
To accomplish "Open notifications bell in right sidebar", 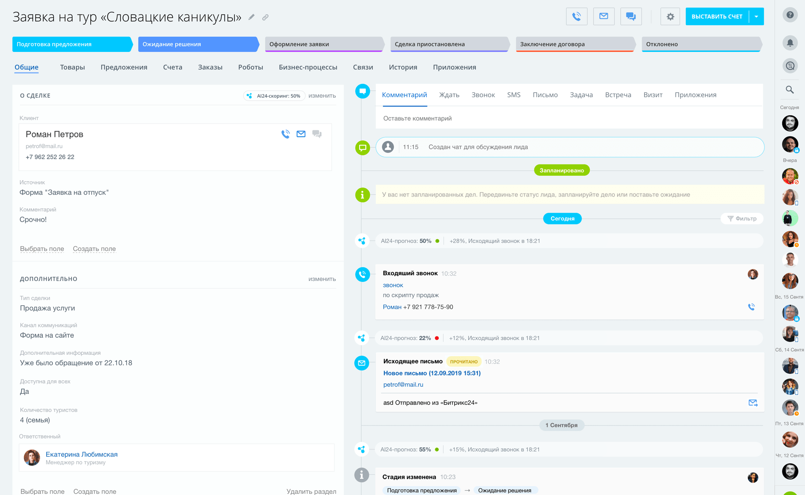I will [x=790, y=43].
